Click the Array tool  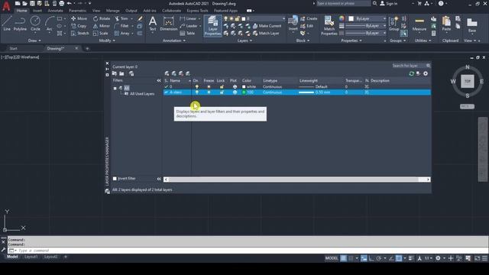(x=122, y=33)
